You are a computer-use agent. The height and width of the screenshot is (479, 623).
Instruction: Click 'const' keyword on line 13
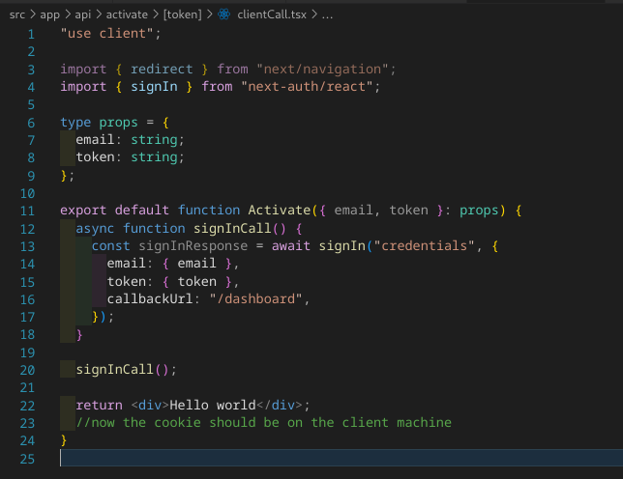pos(111,246)
